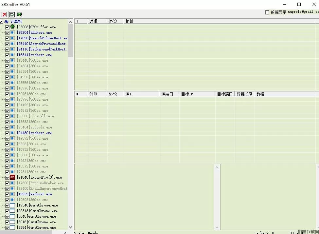The image size is (319, 234).
Task: Select [24116]backgroundTaskHost process entry
Action: click(42, 49)
